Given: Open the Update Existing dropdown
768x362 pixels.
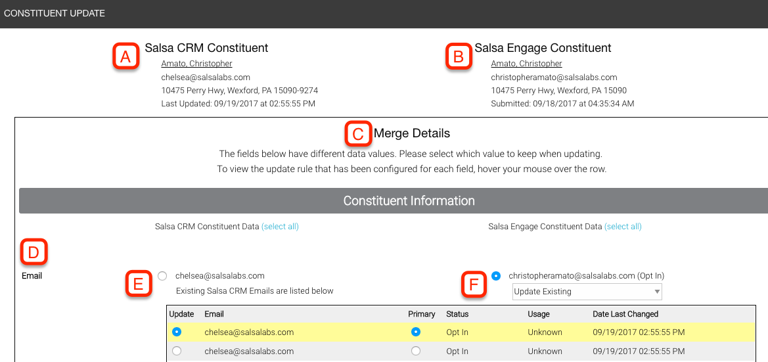Looking at the screenshot, I should [587, 292].
